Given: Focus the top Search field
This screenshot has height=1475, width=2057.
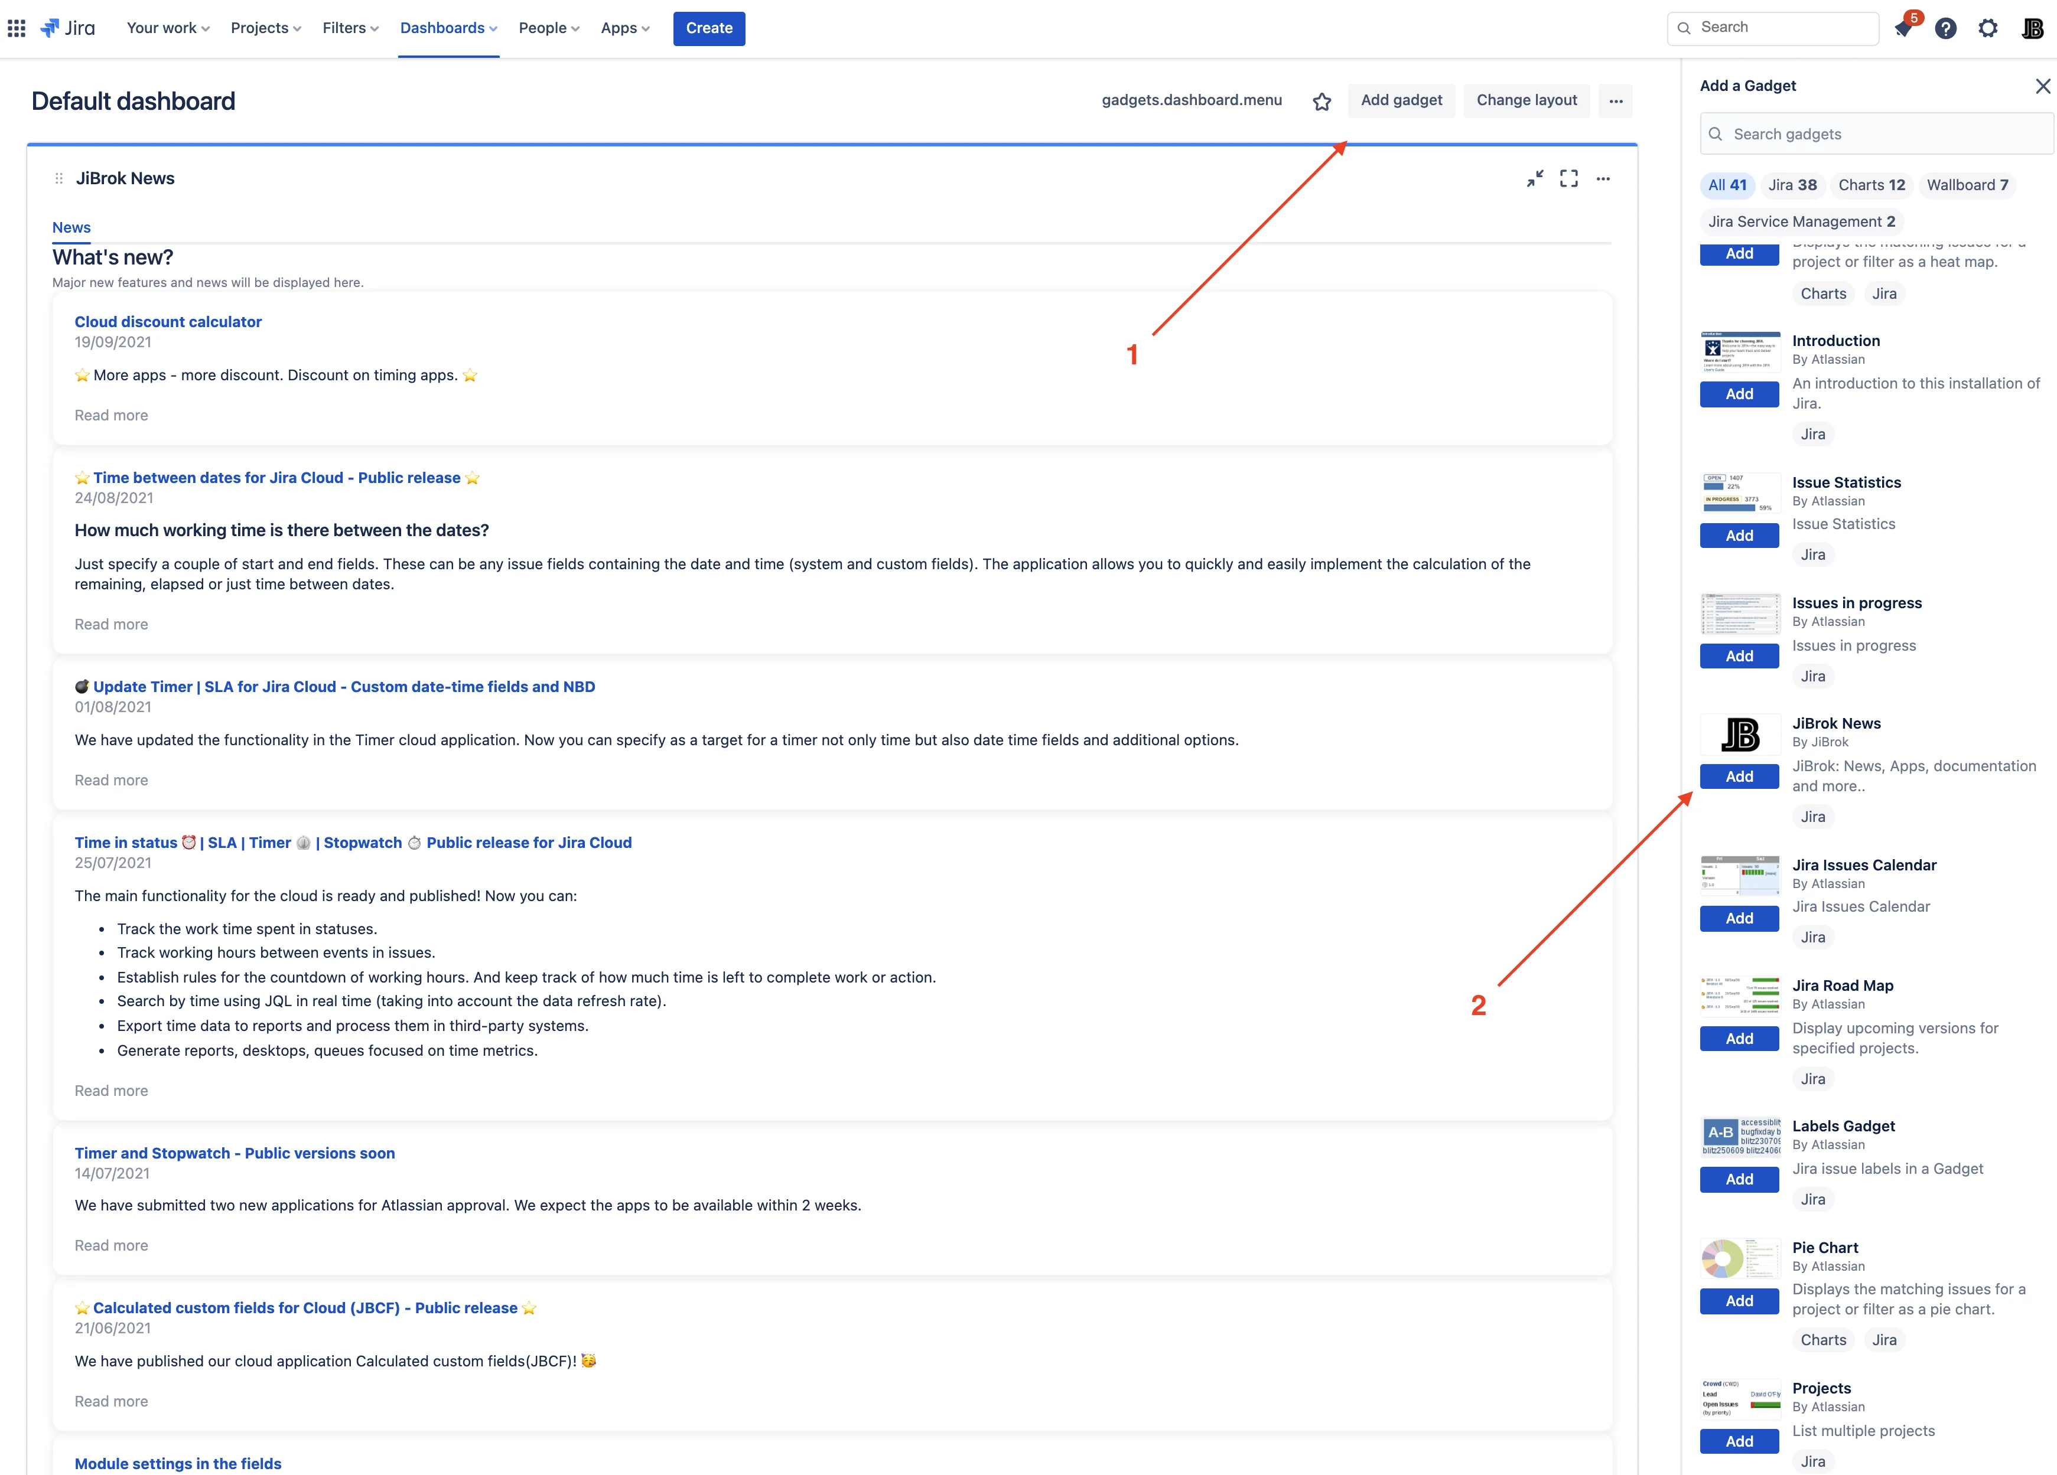Looking at the screenshot, I should [x=1772, y=28].
